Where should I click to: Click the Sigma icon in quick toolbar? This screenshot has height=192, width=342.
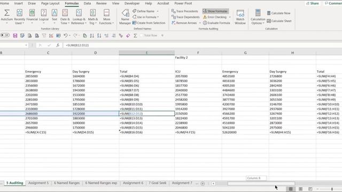pyautogui.click(x=135, y=36)
